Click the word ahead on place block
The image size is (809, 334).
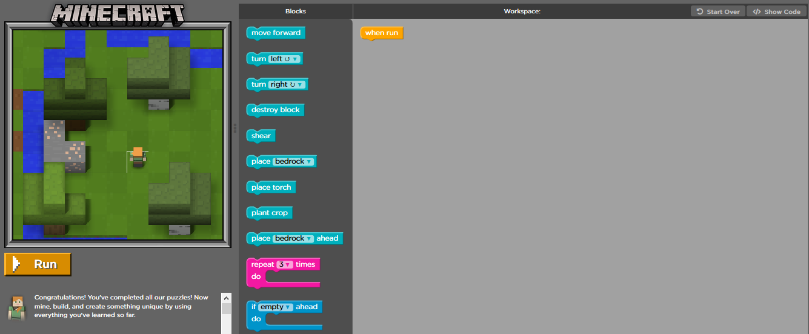point(327,239)
